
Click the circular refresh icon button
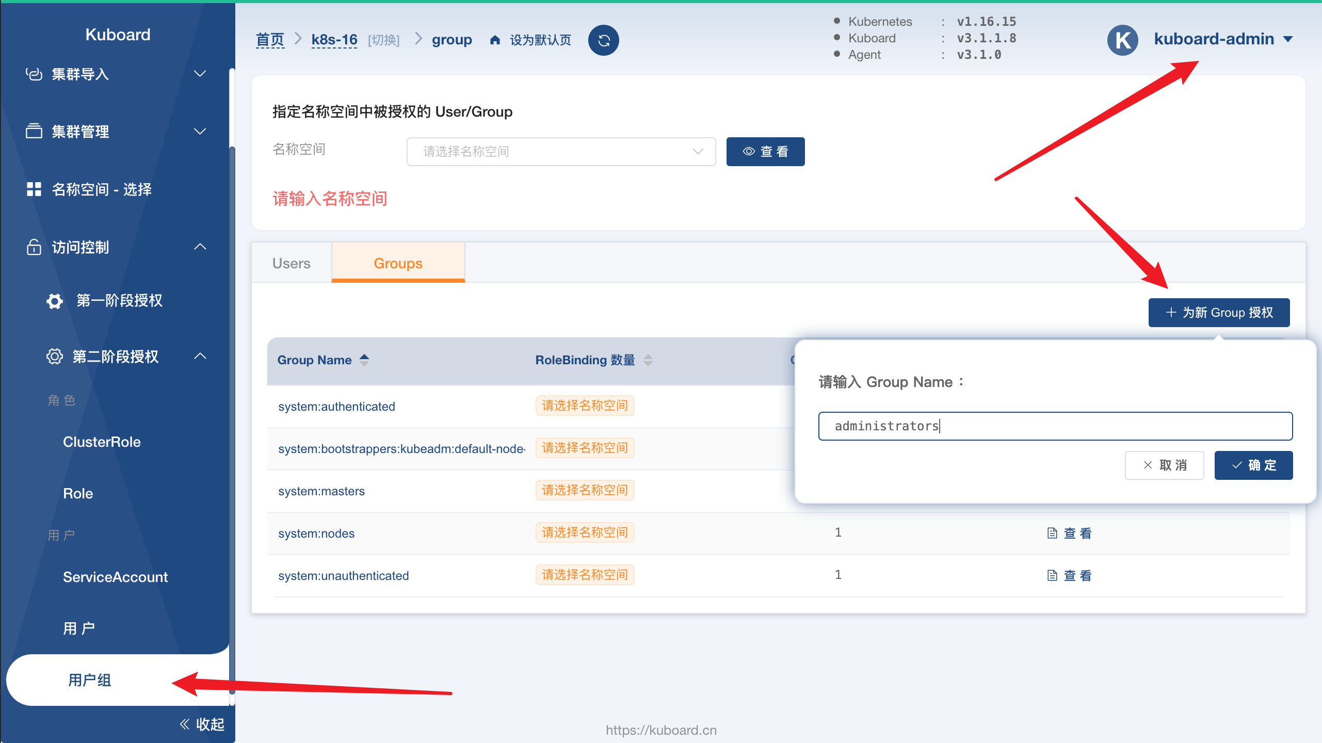click(603, 40)
